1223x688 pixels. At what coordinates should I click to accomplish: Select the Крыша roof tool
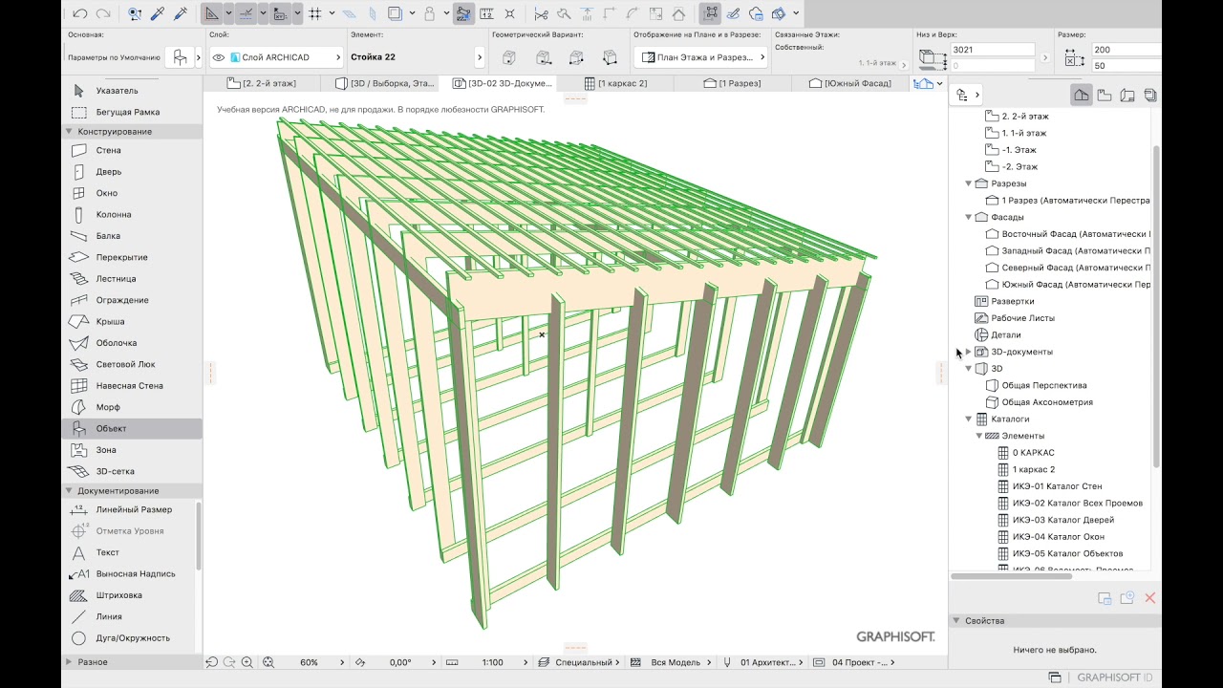click(x=132, y=322)
